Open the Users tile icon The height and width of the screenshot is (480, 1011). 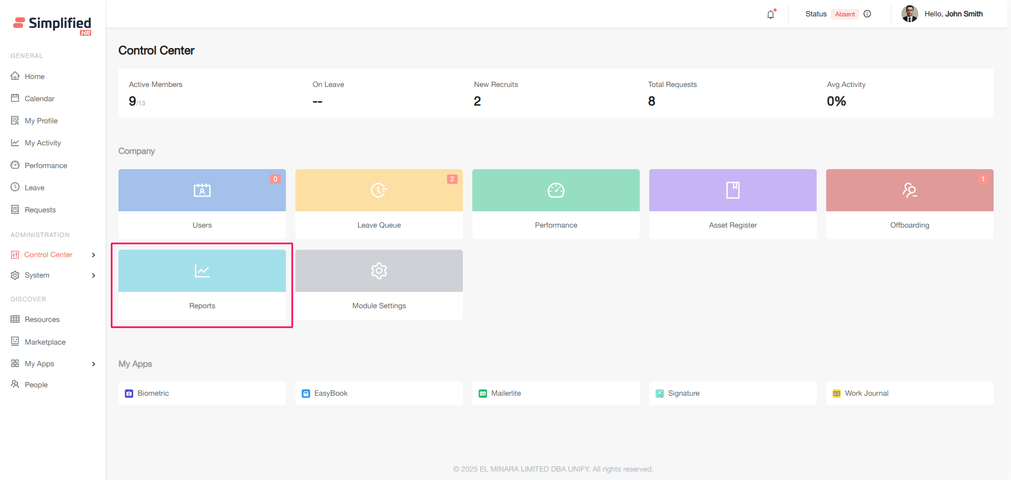click(202, 190)
